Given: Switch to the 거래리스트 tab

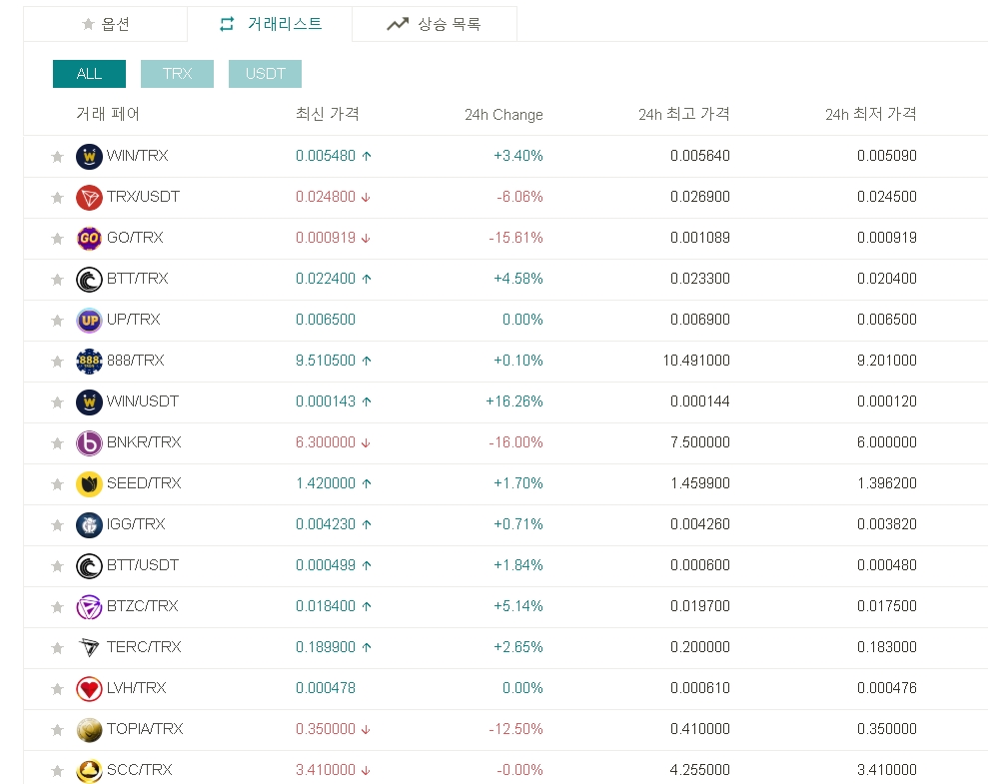Looking at the screenshot, I should 270,24.
